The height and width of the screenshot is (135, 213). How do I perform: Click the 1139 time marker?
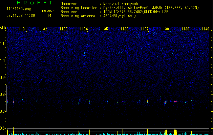coord(185,29)
